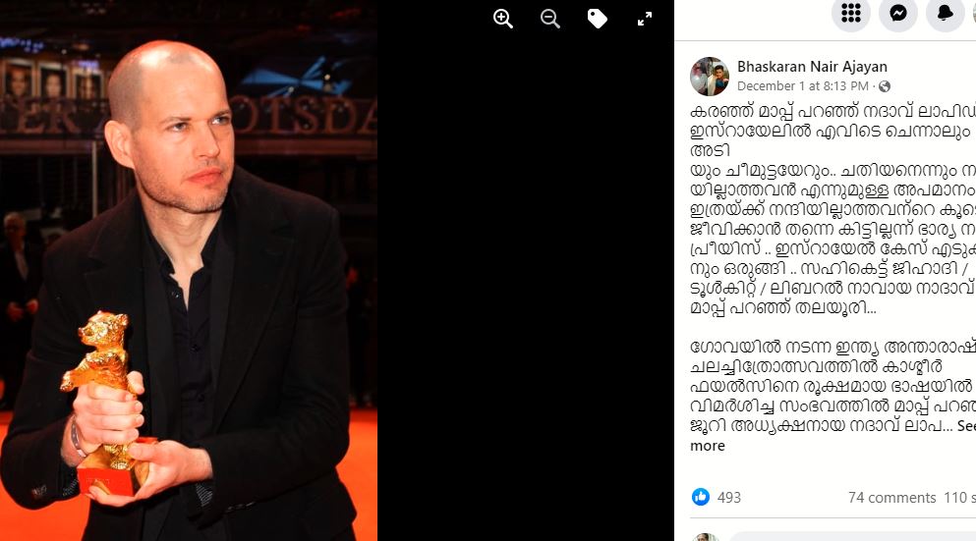The height and width of the screenshot is (541, 976).
Task: View the 110 shares count
Action: point(959,498)
